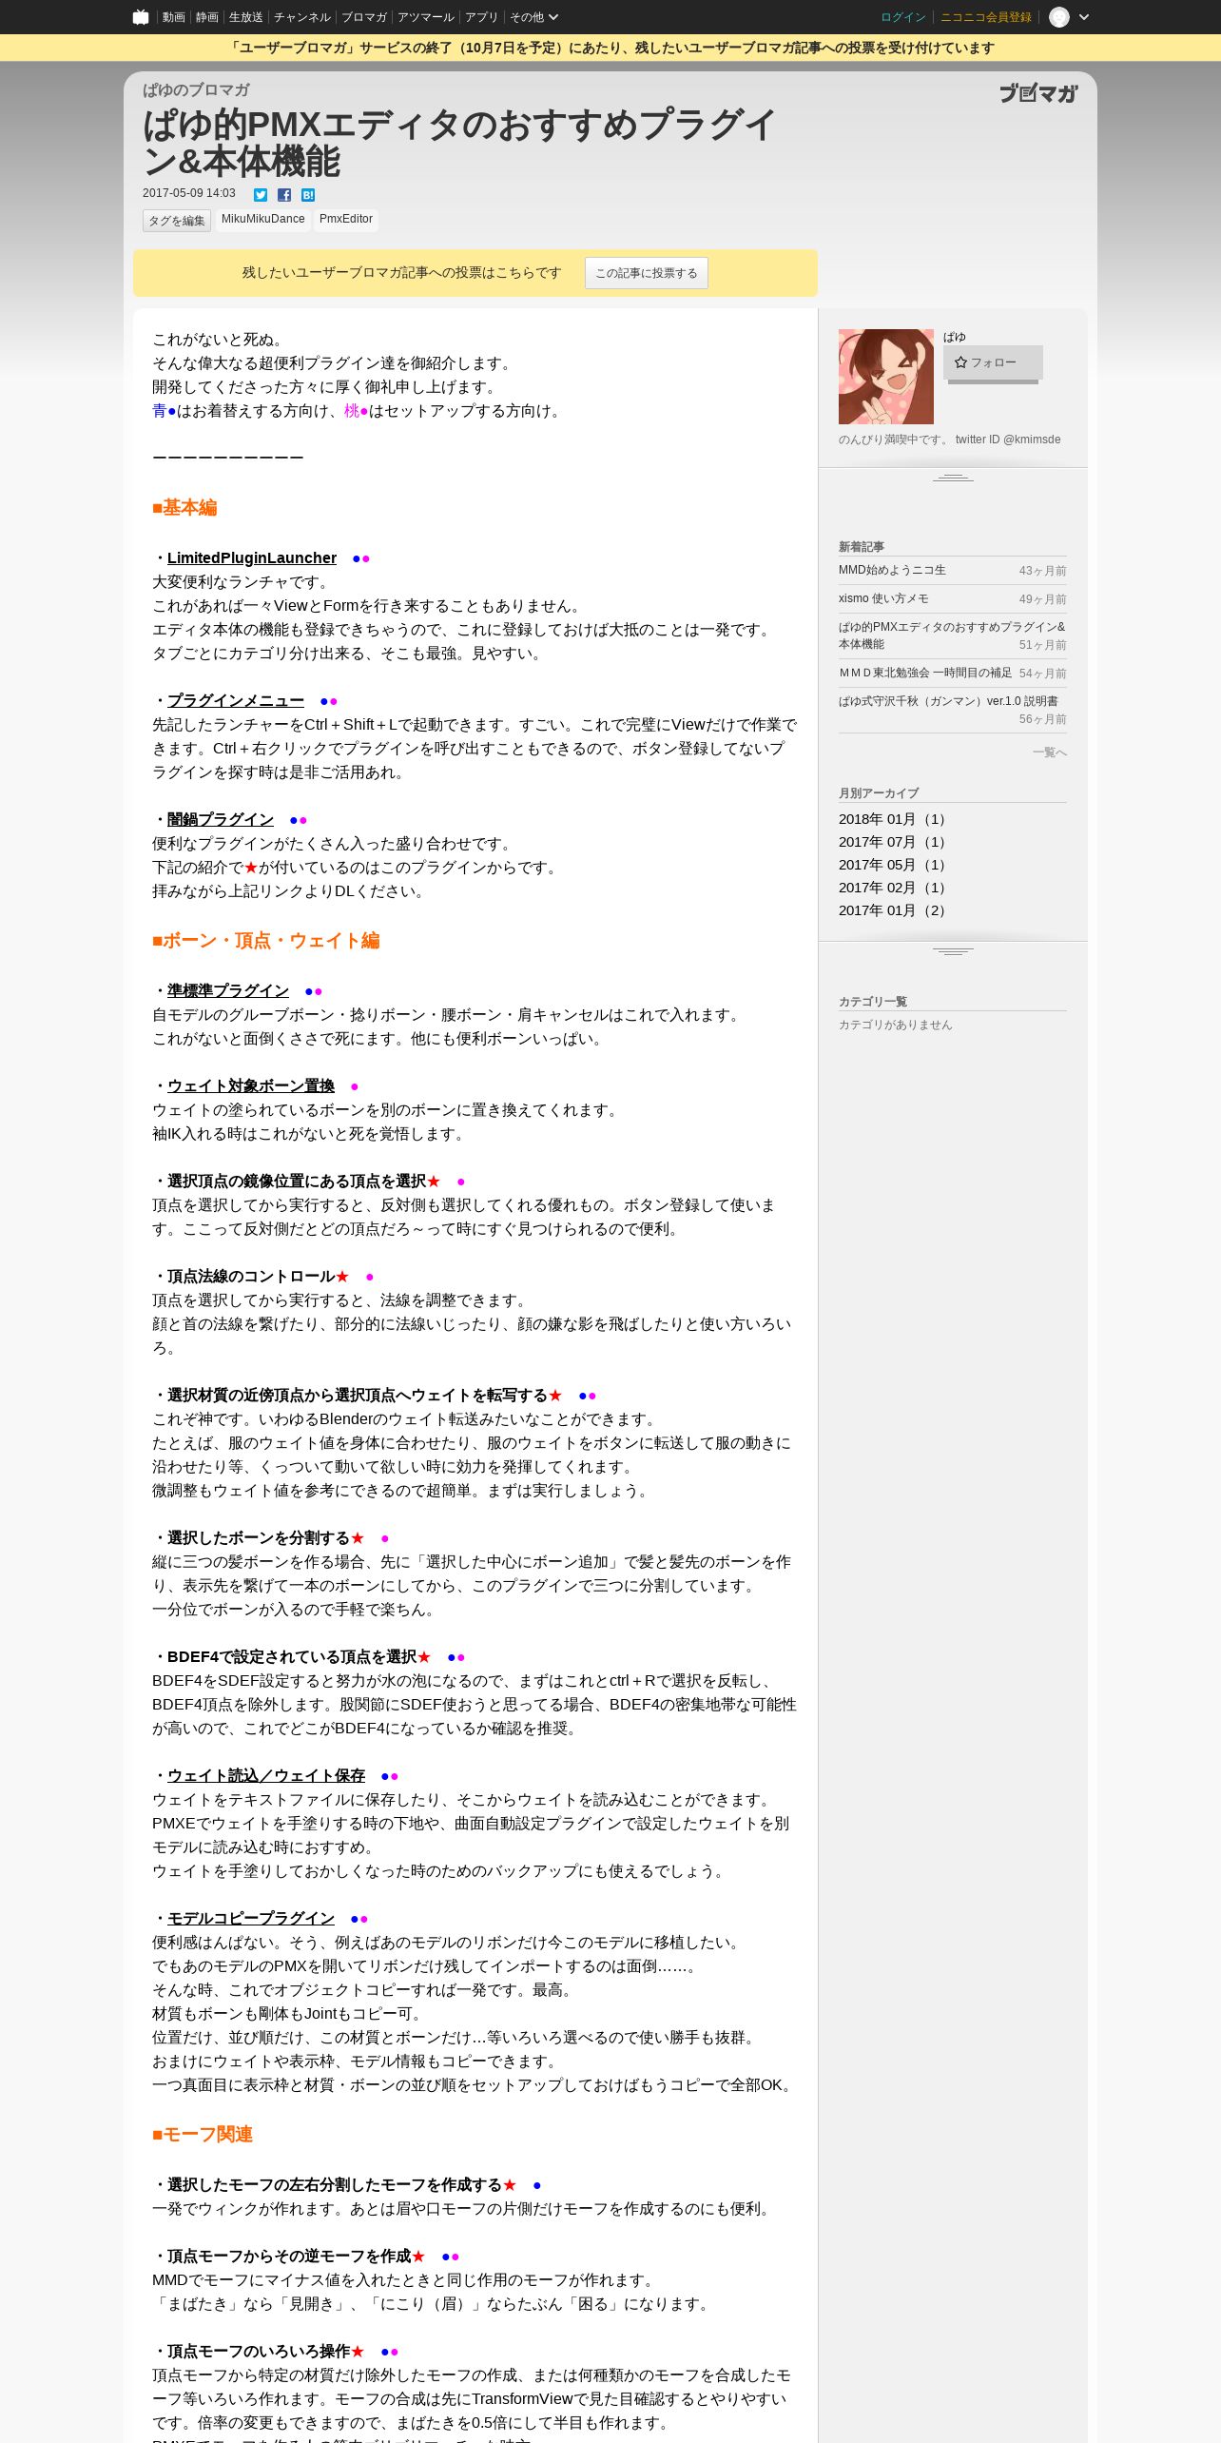
Task: Click the ■ボーン・頂点・ウェイト編 heading
Action: 266,941
